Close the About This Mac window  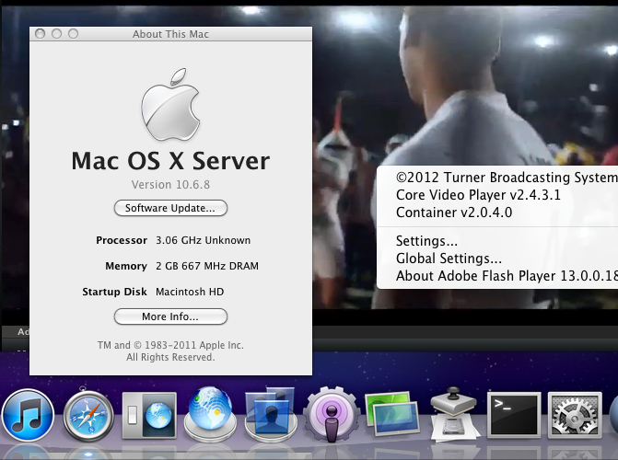pyautogui.click(x=40, y=34)
